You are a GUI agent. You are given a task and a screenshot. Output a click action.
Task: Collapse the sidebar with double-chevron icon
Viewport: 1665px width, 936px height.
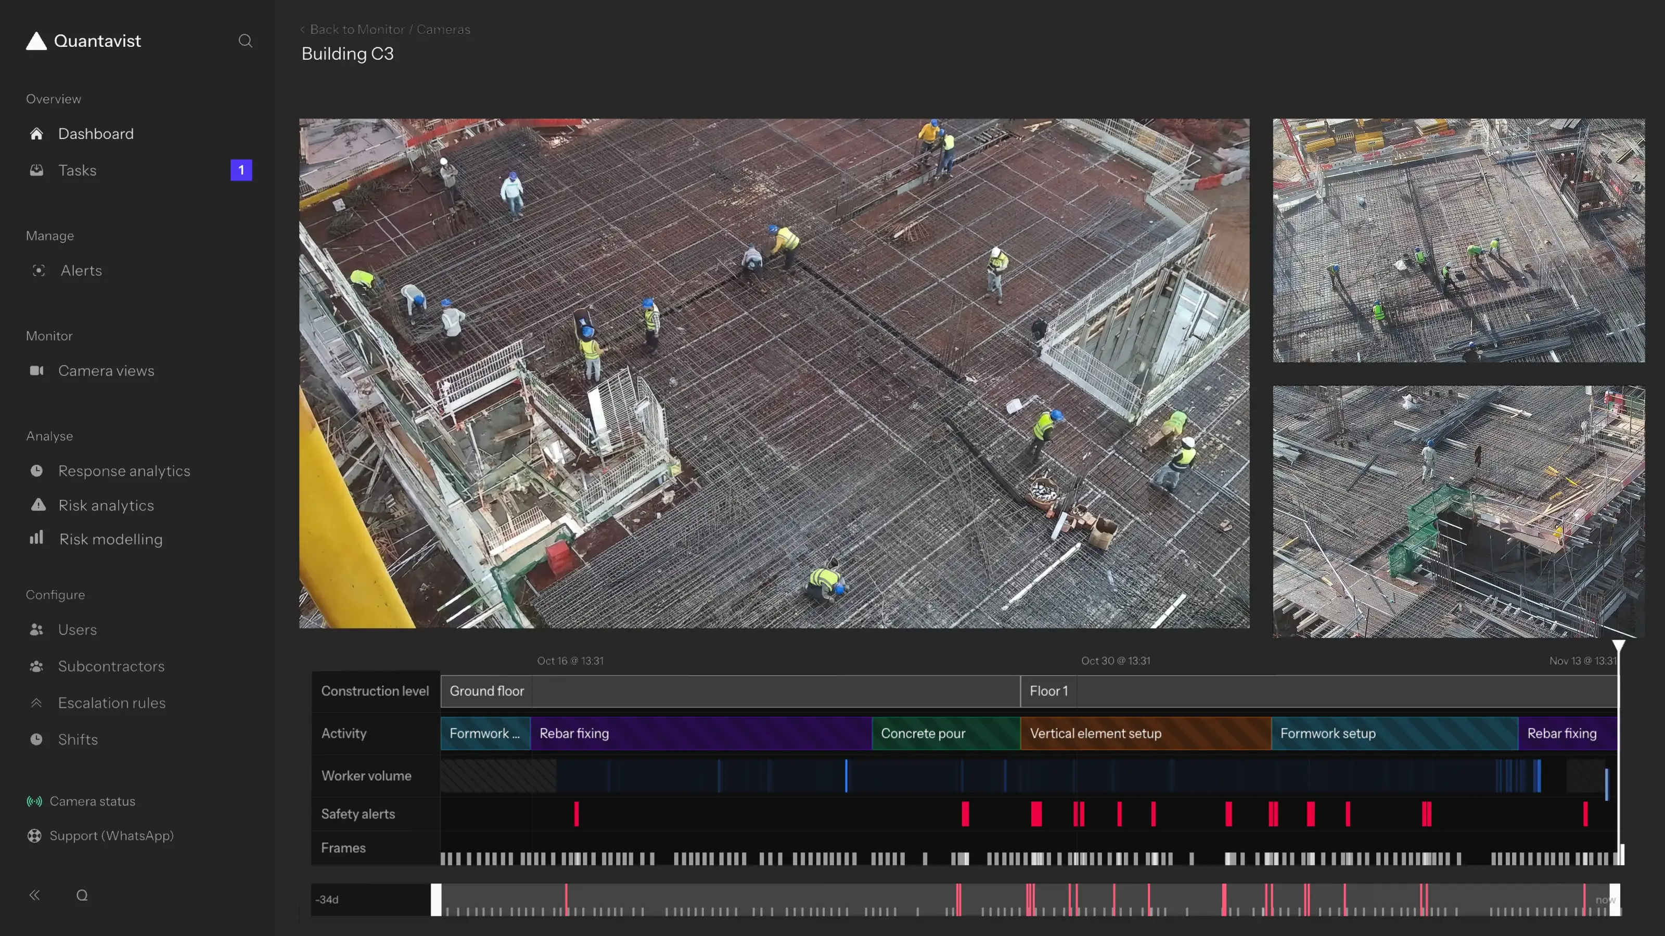pyautogui.click(x=35, y=895)
